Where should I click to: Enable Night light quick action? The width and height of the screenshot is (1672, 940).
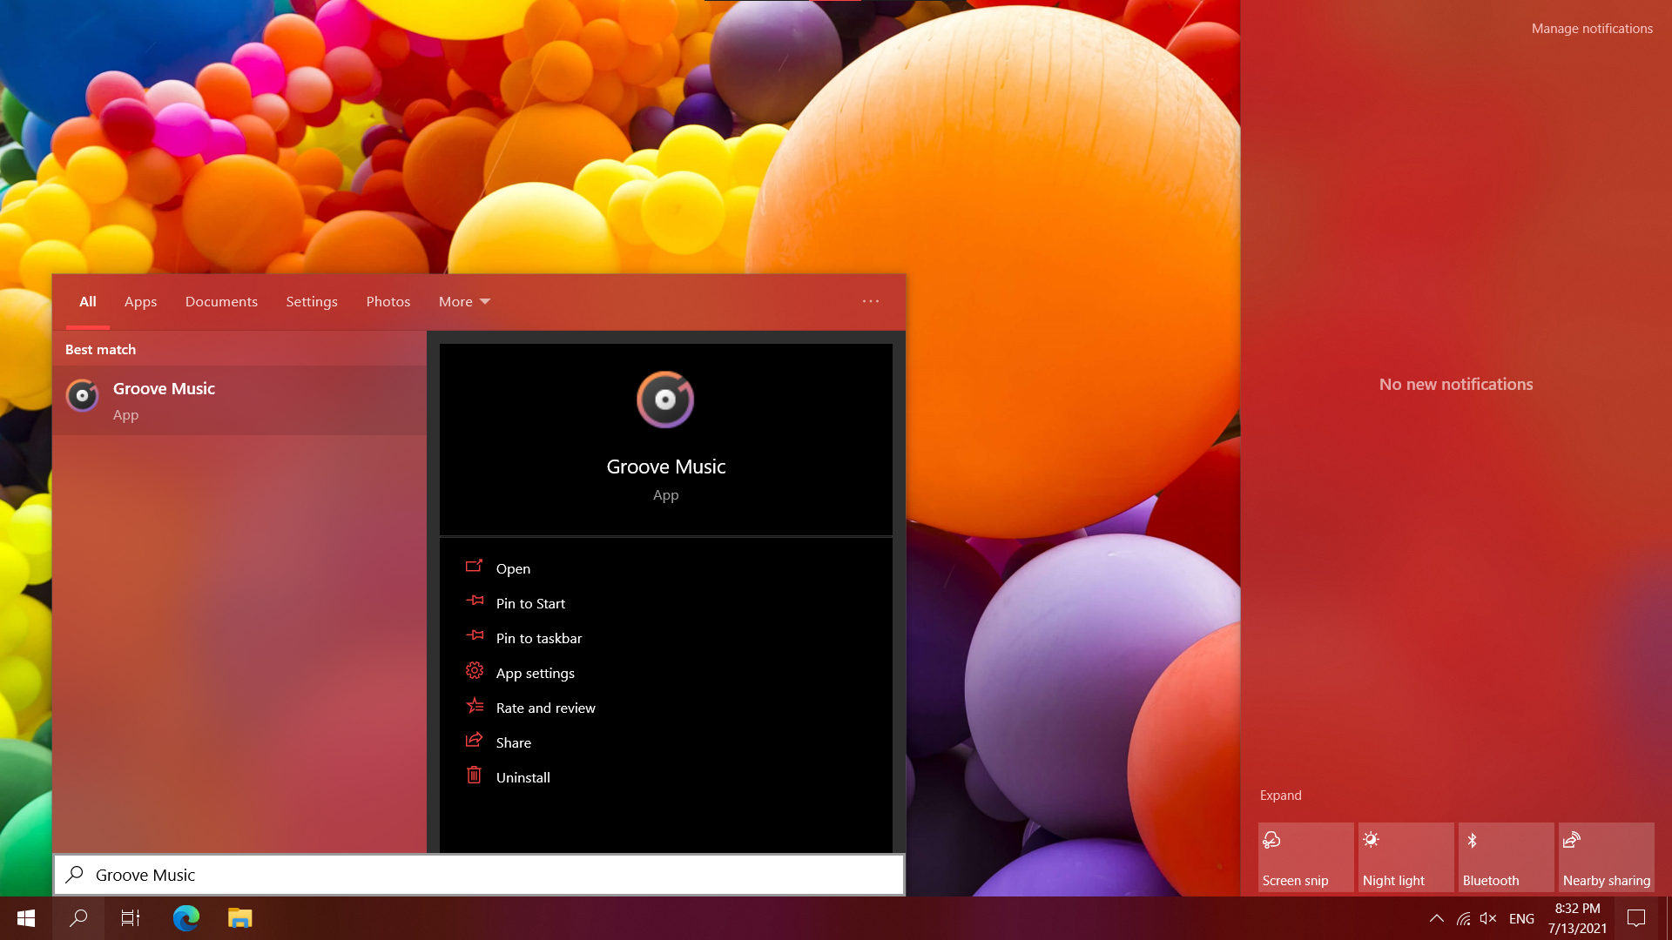tap(1405, 856)
